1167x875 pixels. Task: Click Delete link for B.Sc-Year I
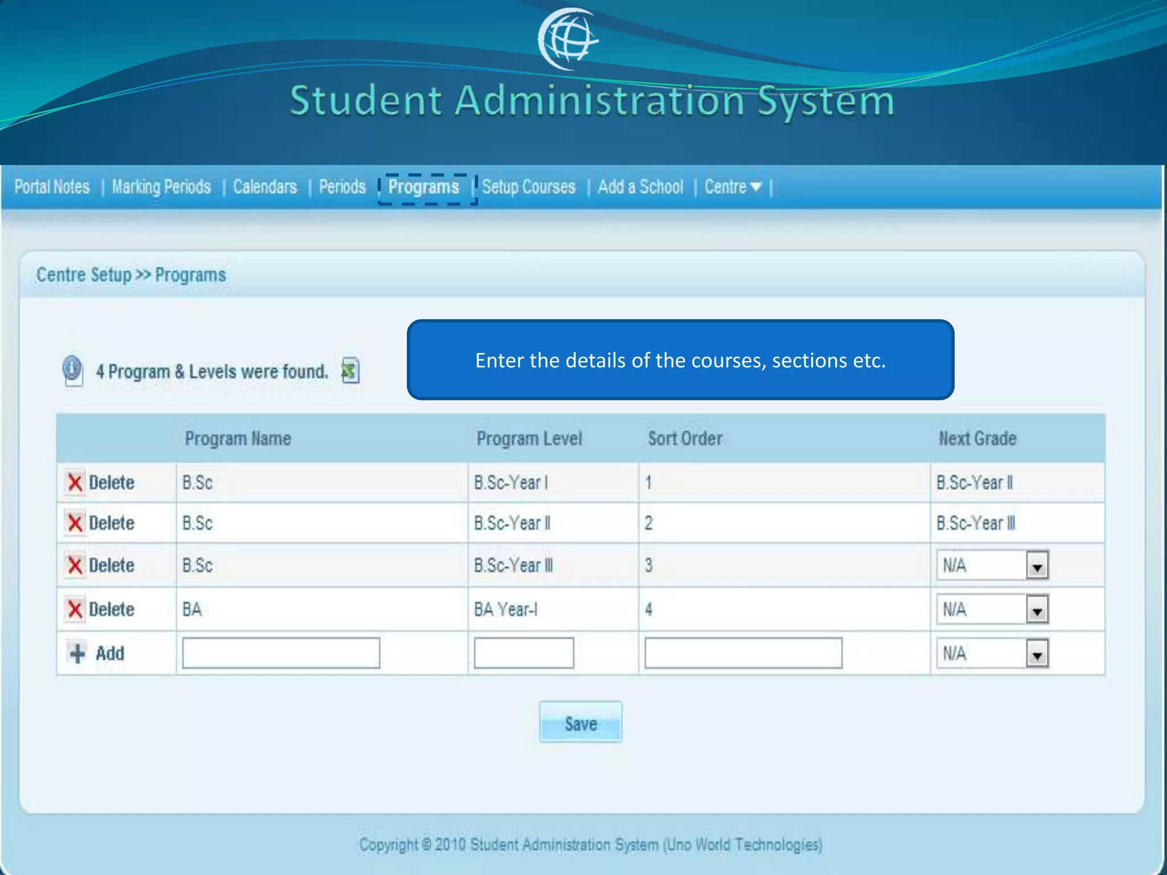pos(111,483)
